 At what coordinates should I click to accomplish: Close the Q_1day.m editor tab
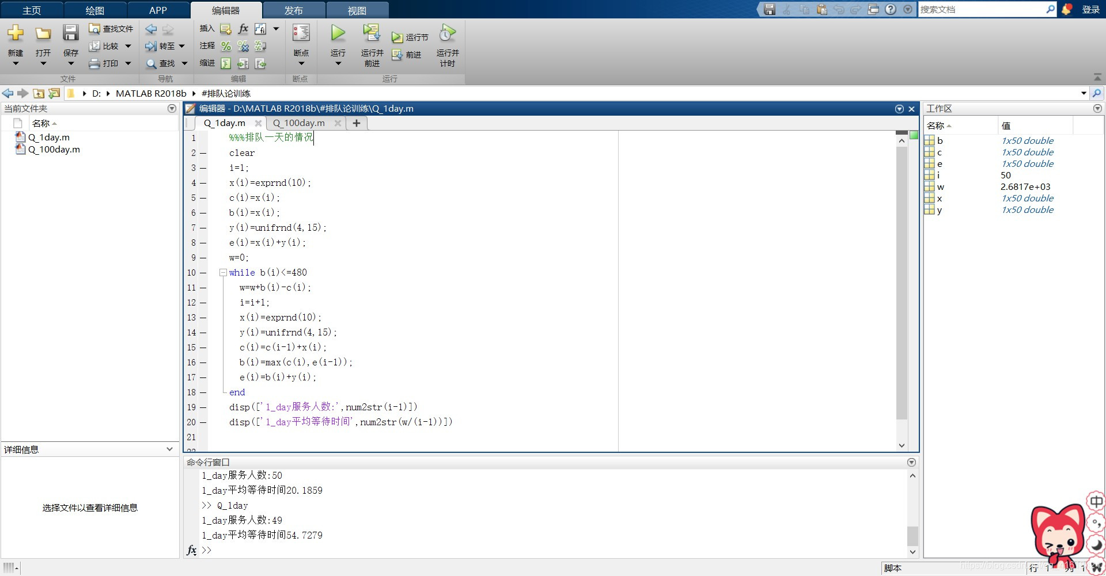point(258,123)
